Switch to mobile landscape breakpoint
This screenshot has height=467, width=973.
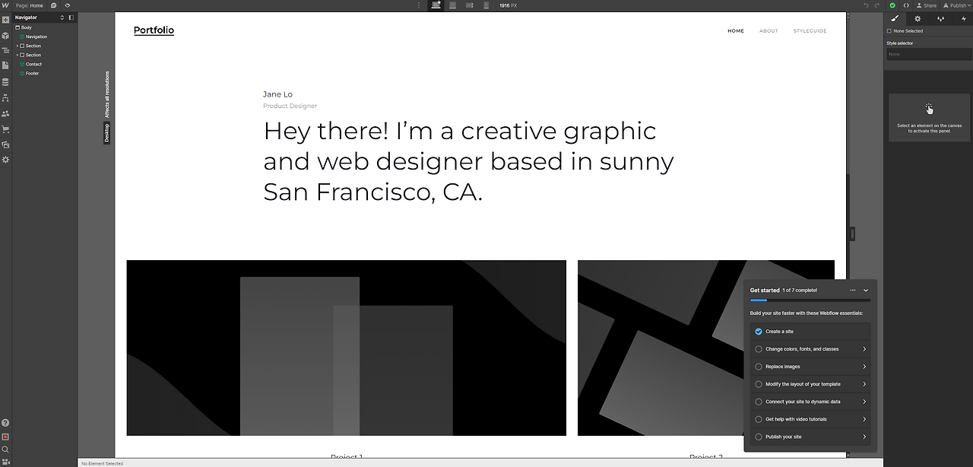(x=470, y=5)
